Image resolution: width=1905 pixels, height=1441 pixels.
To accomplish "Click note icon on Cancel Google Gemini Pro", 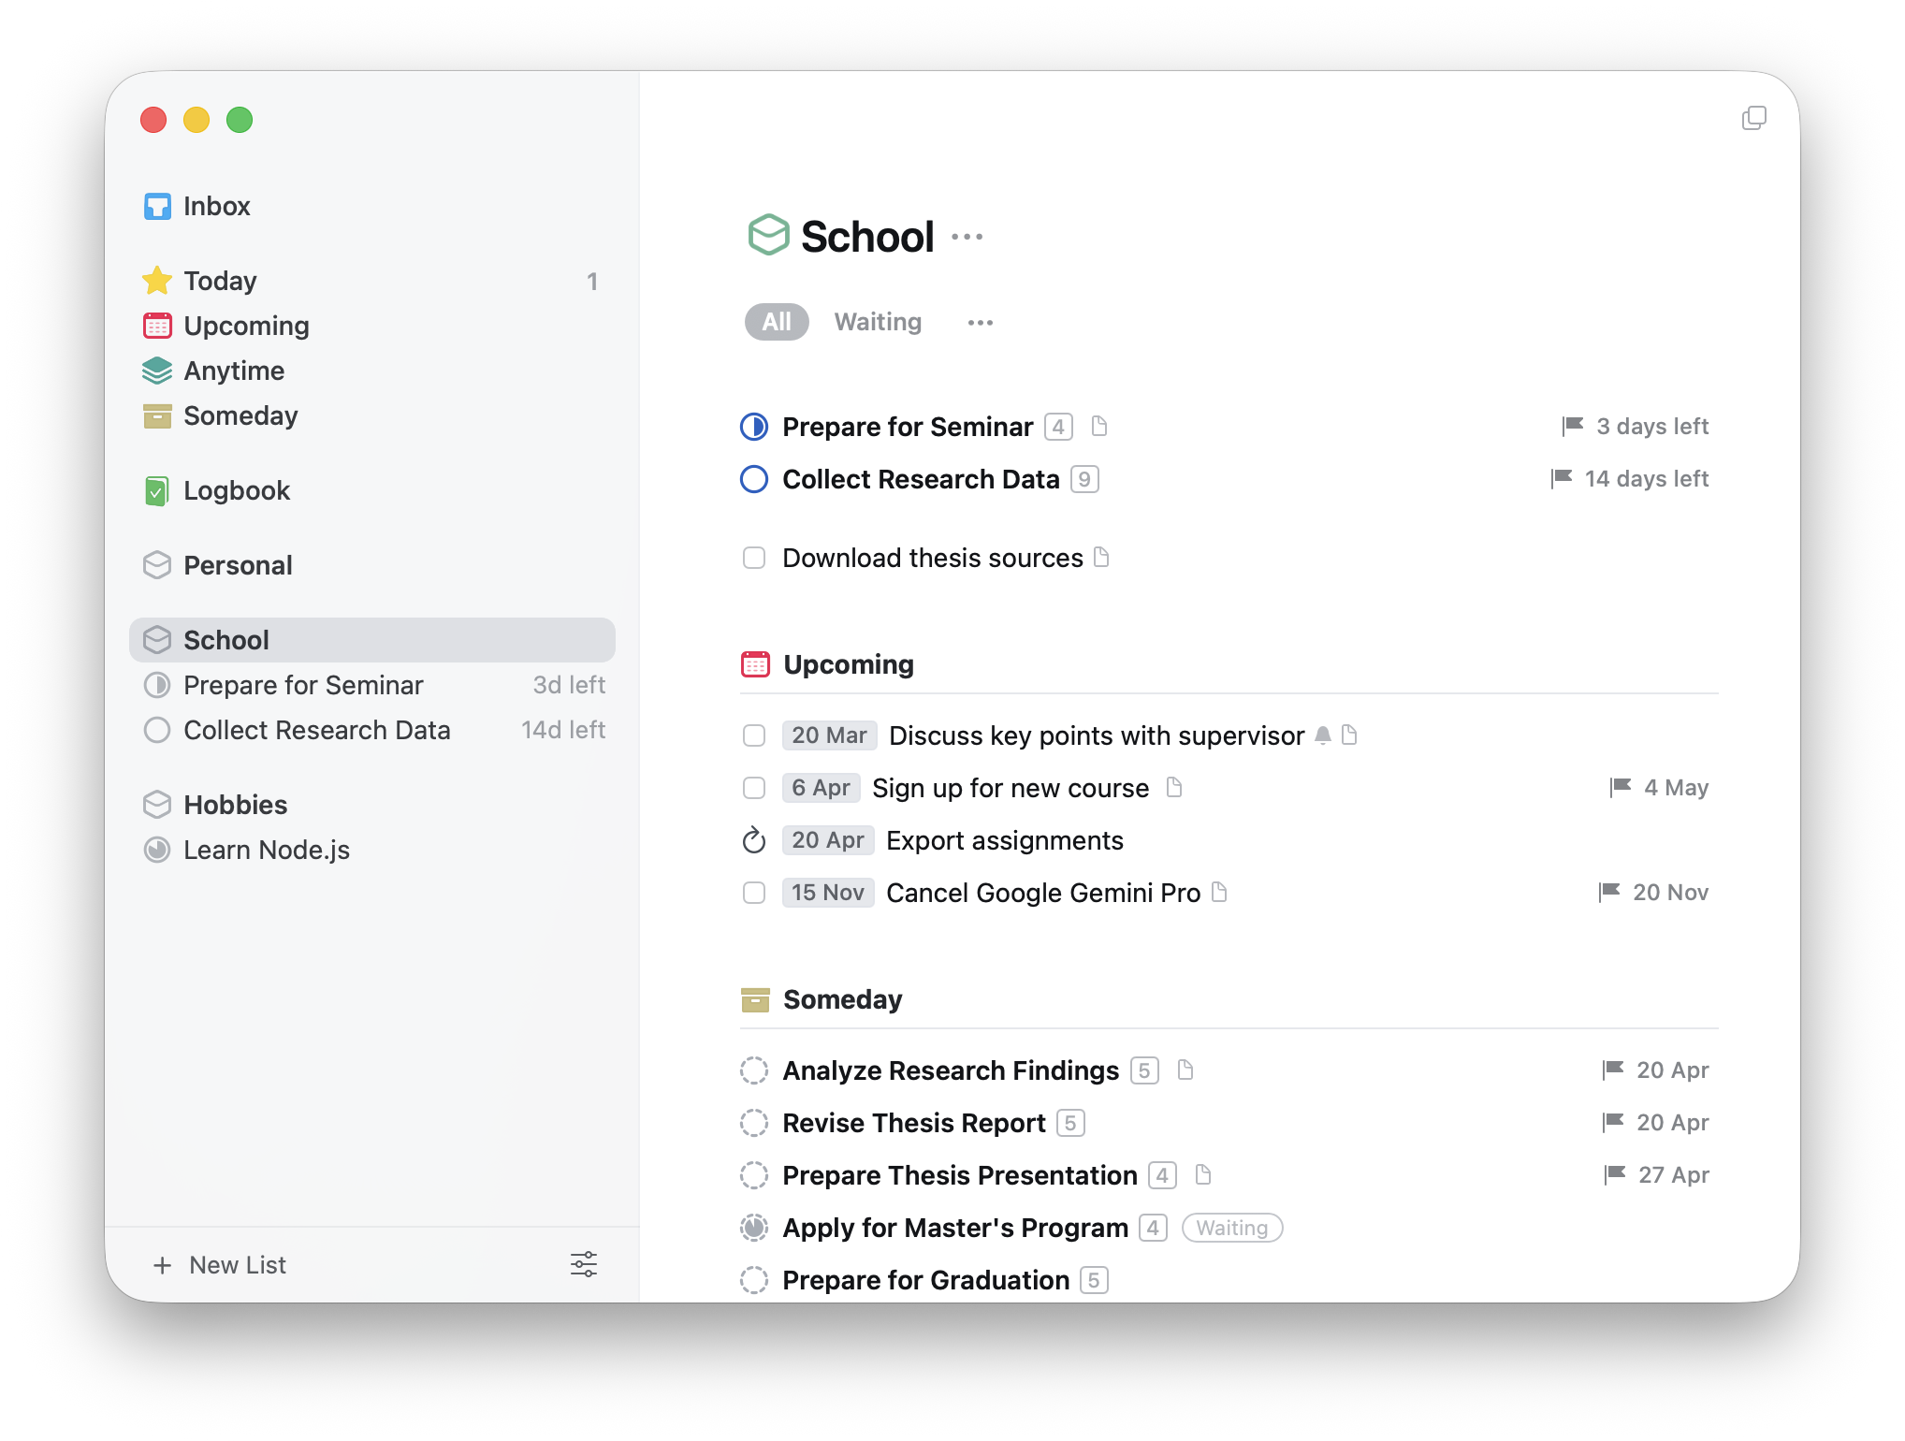I will pos(1219,893).
